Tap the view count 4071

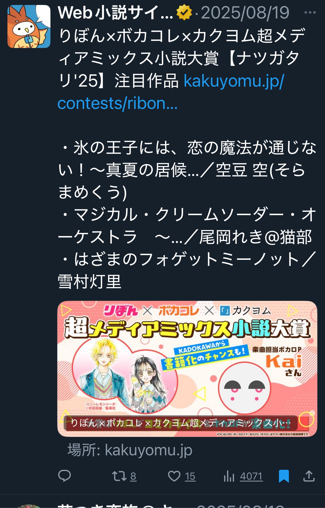coord(251,476)
